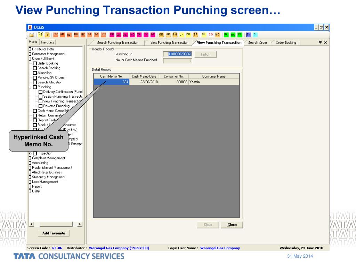Screen dimensions: 356x267
Task: Open Order Booking in the menu tree
Action: (x=48, y=63)
